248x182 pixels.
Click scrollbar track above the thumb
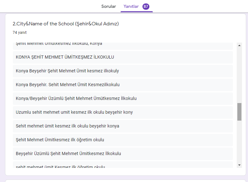coord(240,75)
